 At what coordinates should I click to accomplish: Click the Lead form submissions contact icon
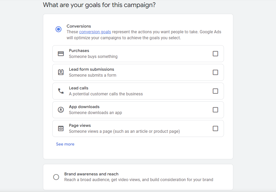(x=61, y=72)
